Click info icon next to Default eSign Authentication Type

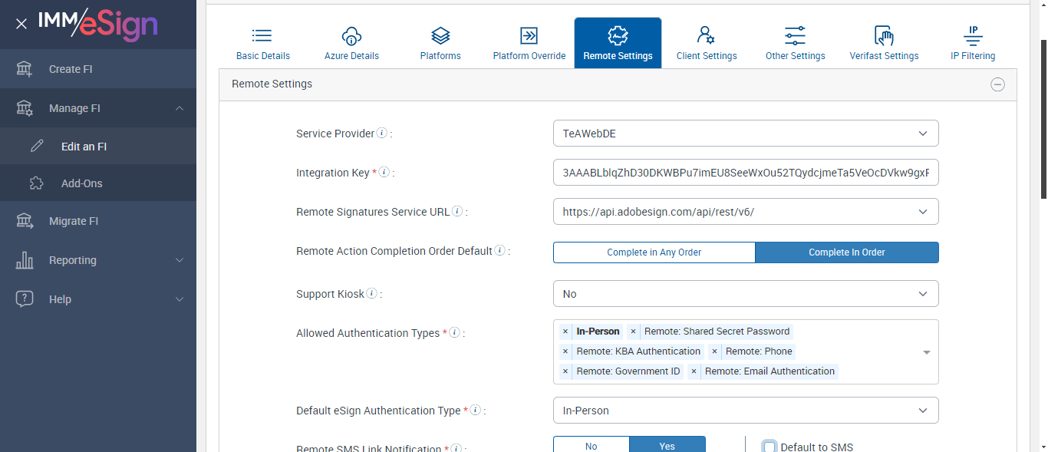[475, 410]
